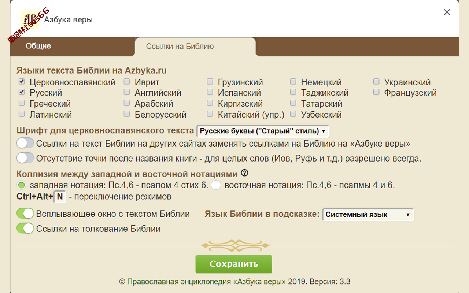469x293 pixels.
Task: Close the settings dialog with X
Action: pos(447,12)
